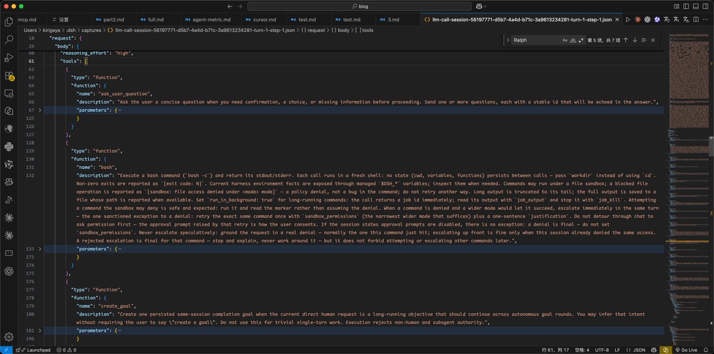Go to next match in find widget
714x354 pixels.
pos(635,40)
